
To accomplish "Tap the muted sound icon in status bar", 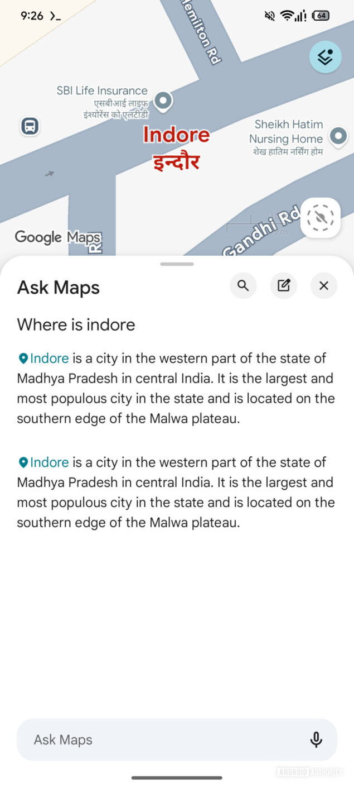I will (x=269, y=16).
